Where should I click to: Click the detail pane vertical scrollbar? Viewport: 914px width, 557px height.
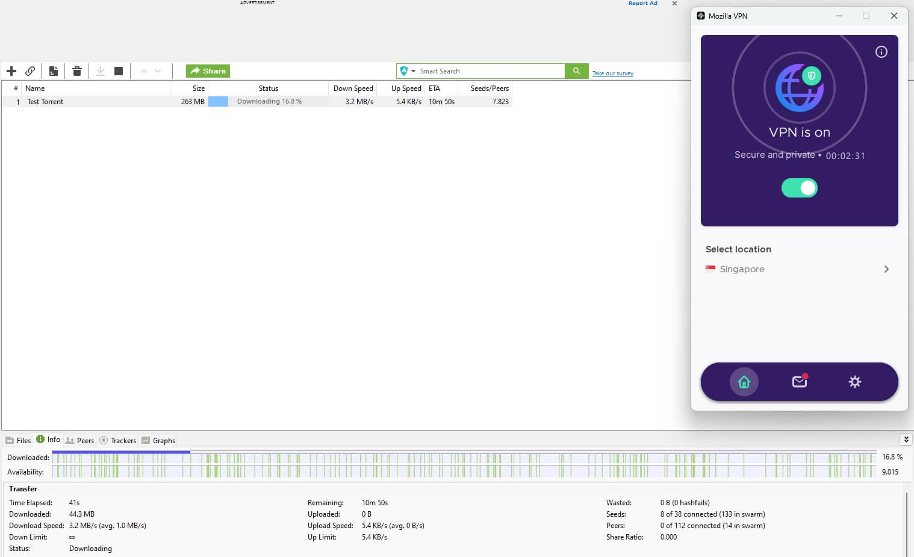pos(907,524)
